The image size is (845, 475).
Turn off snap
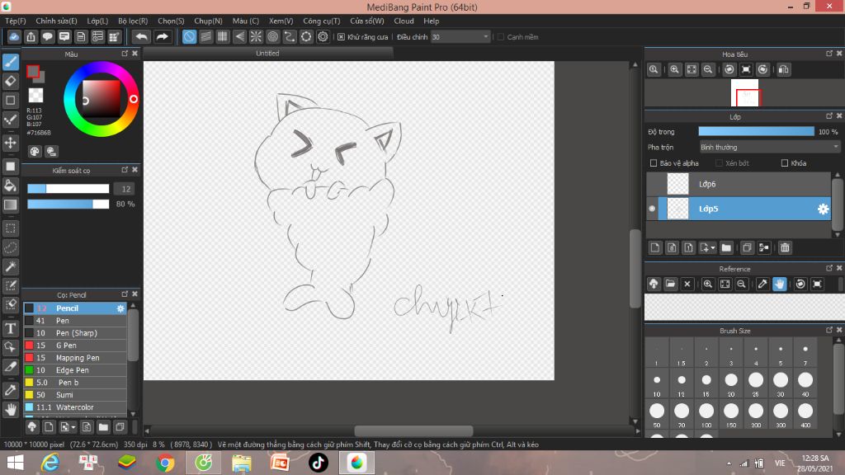pos(189,36)
